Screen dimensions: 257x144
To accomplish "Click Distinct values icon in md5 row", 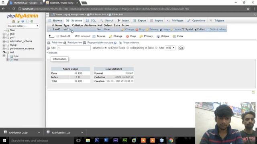I will [208, 30].
